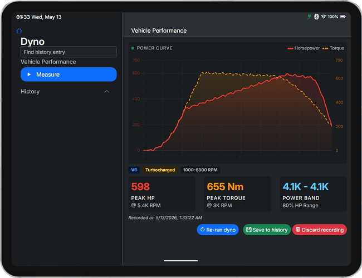The image size is (362, 278).
Task: Click the V6 engine tag
Action: [134, 170]
